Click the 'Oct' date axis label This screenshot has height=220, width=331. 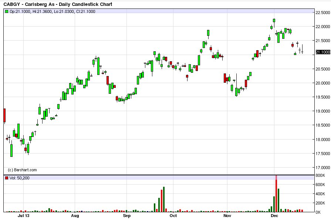pyautogui.click(x=173, y=216)
